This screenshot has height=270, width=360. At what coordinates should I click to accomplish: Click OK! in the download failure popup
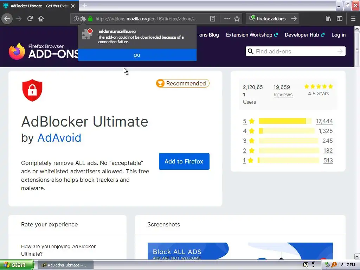click(x=137, y=55)
